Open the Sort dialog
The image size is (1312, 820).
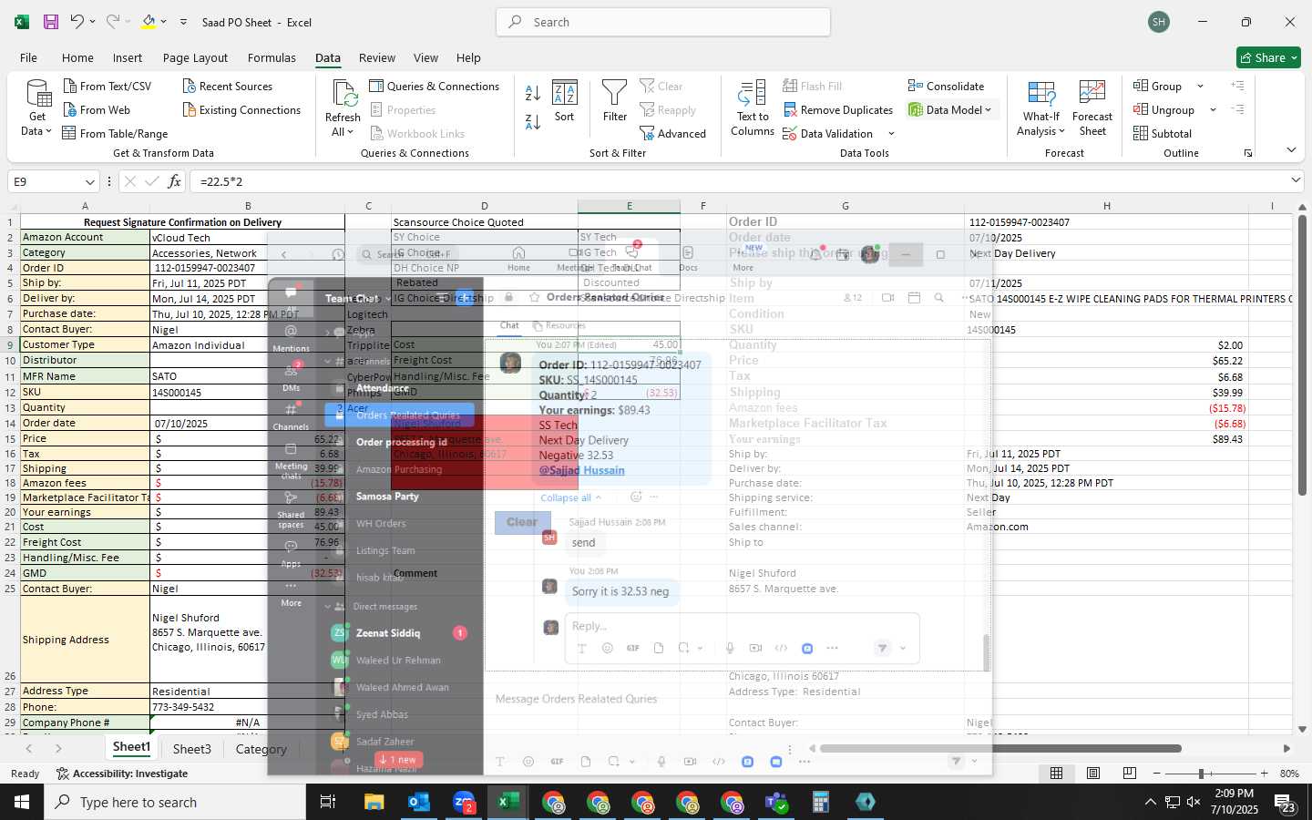(x=565, y=102)
